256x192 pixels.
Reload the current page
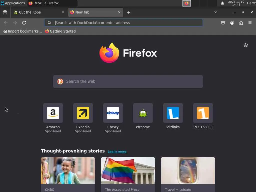(24, 23)
